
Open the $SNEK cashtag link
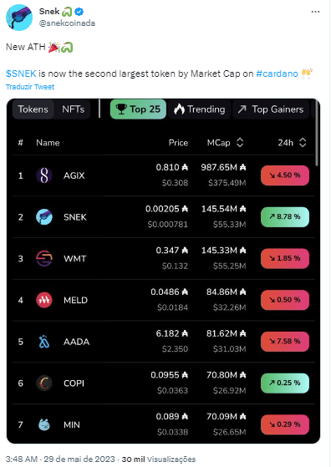click(21, 74)
